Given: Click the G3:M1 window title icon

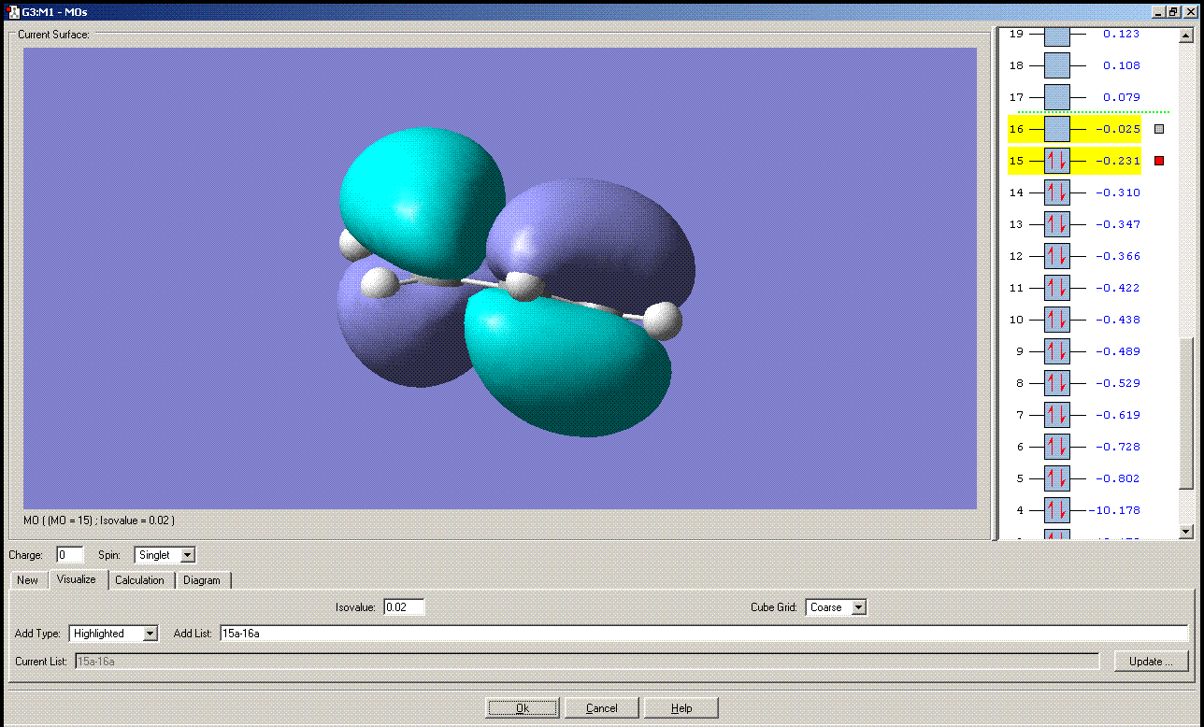Looking at the screenshot, I should [x=12, y=11].
